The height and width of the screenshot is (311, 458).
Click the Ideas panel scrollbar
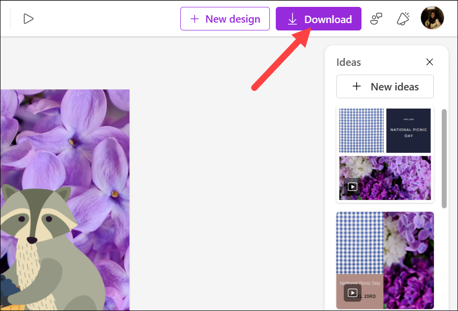444,159
